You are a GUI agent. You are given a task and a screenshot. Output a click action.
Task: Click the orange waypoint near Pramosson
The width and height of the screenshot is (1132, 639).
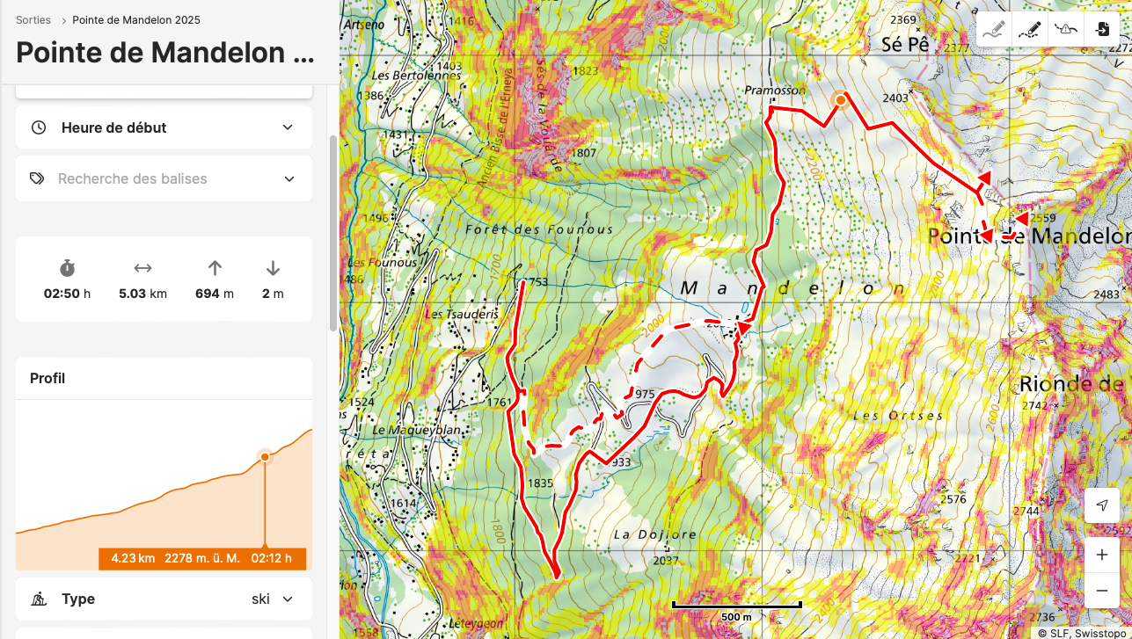841,100
